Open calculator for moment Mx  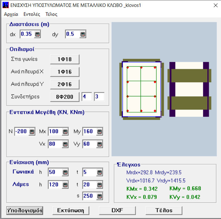click(65, 132)
